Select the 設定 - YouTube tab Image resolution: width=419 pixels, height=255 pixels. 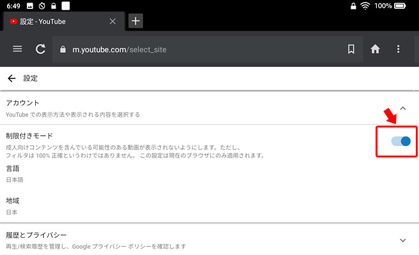click(64, 21)
